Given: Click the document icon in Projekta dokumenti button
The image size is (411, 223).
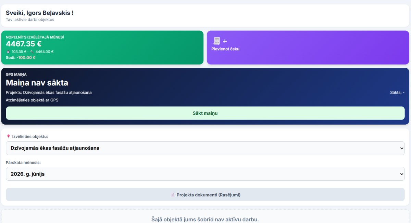Looking at the screenshot, I should point(173,195).
